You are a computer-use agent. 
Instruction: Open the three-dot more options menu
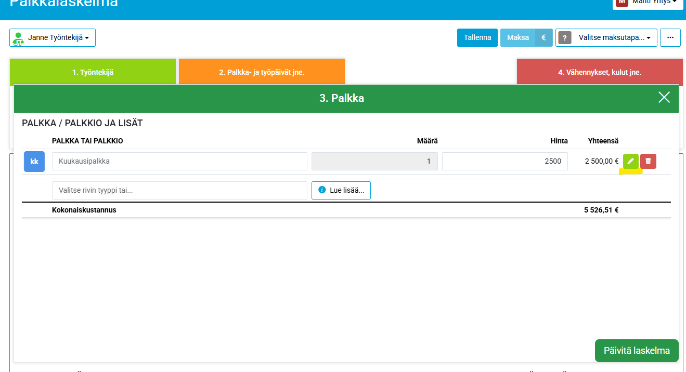[x=670, y=37]
